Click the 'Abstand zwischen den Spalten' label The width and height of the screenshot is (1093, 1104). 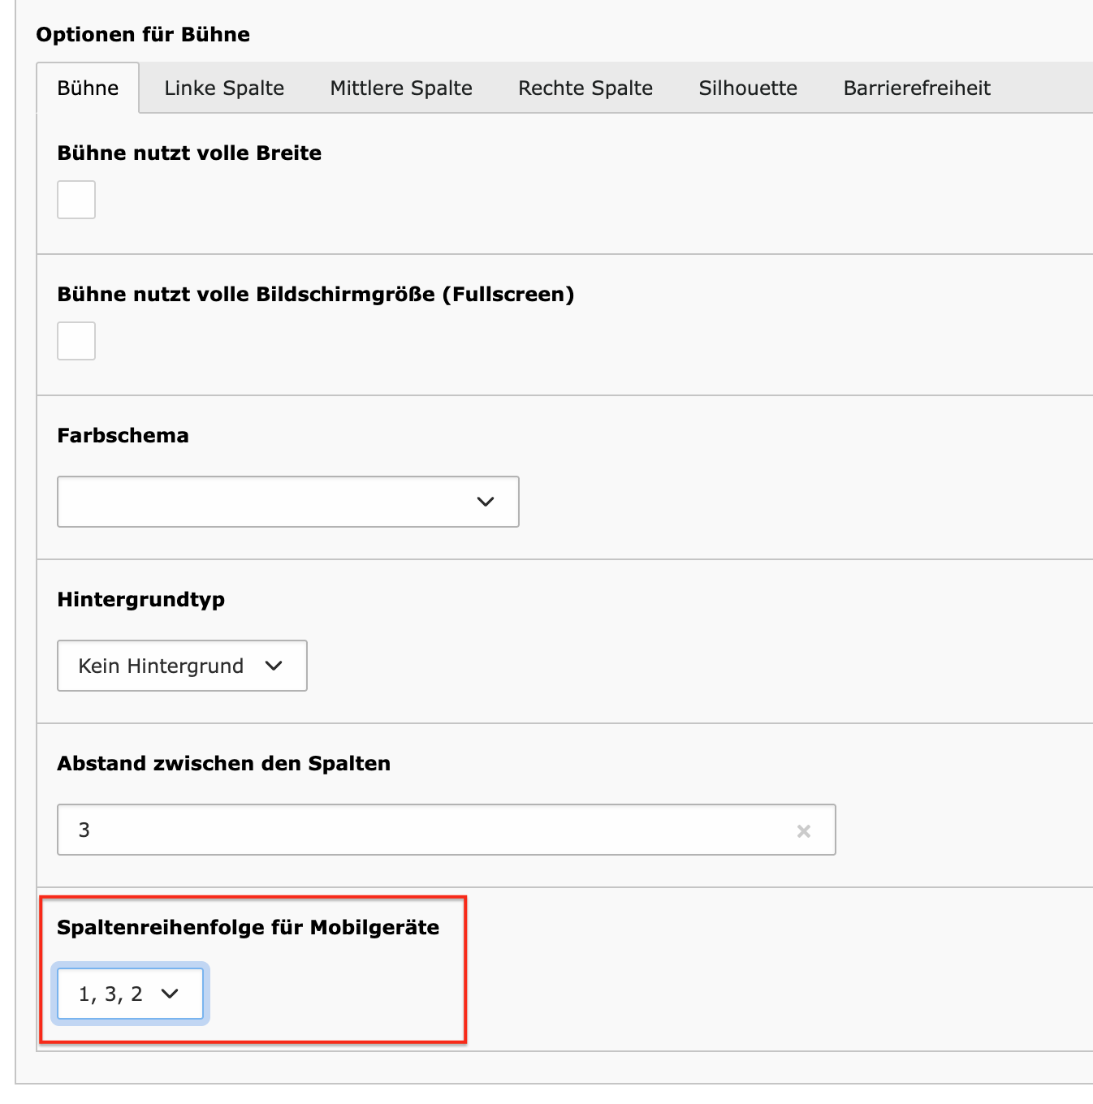223,763
